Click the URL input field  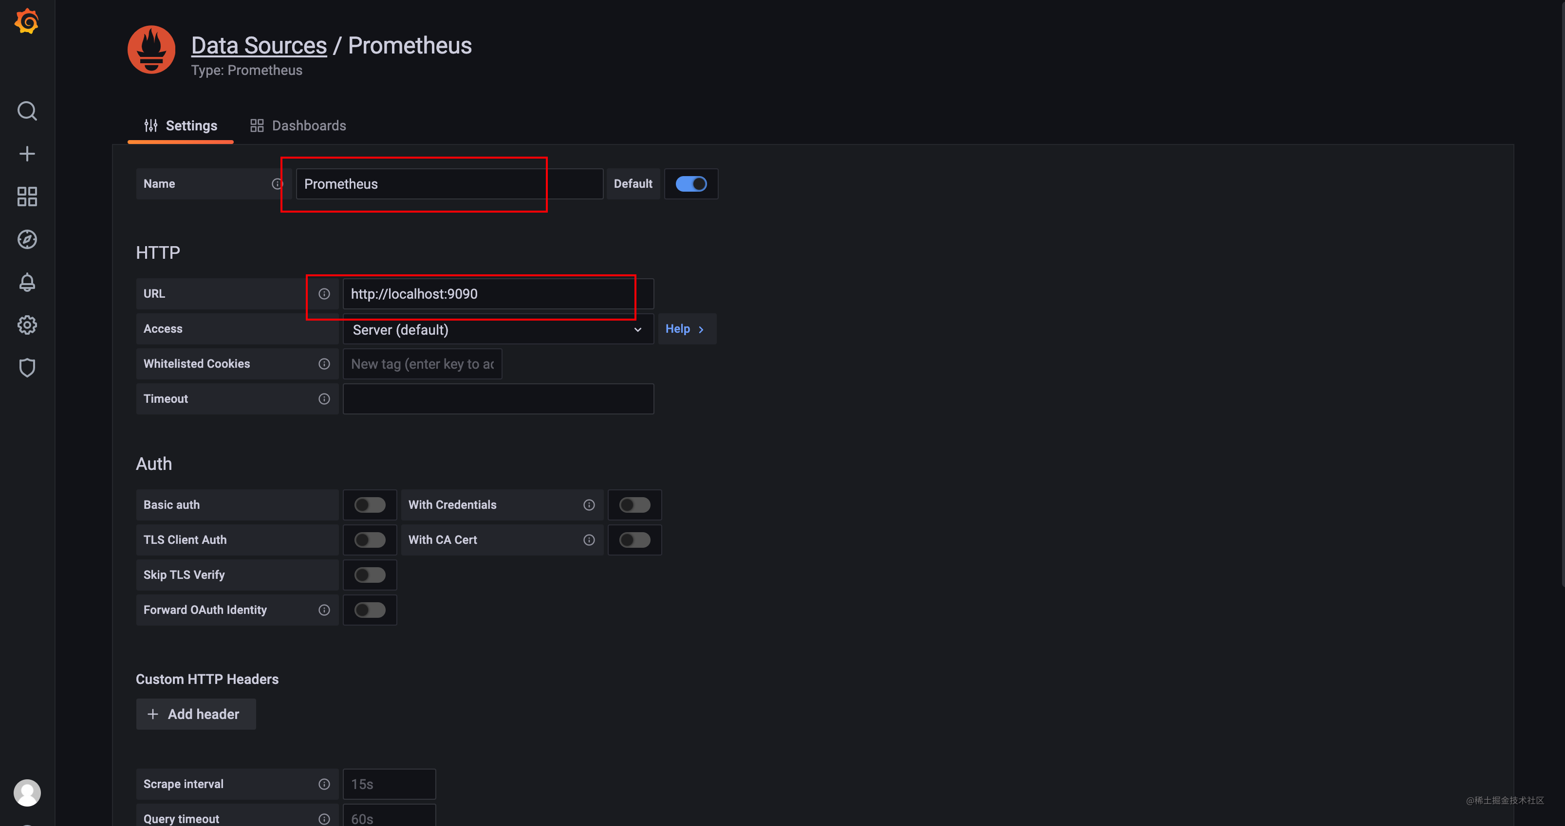click(498, 294)
